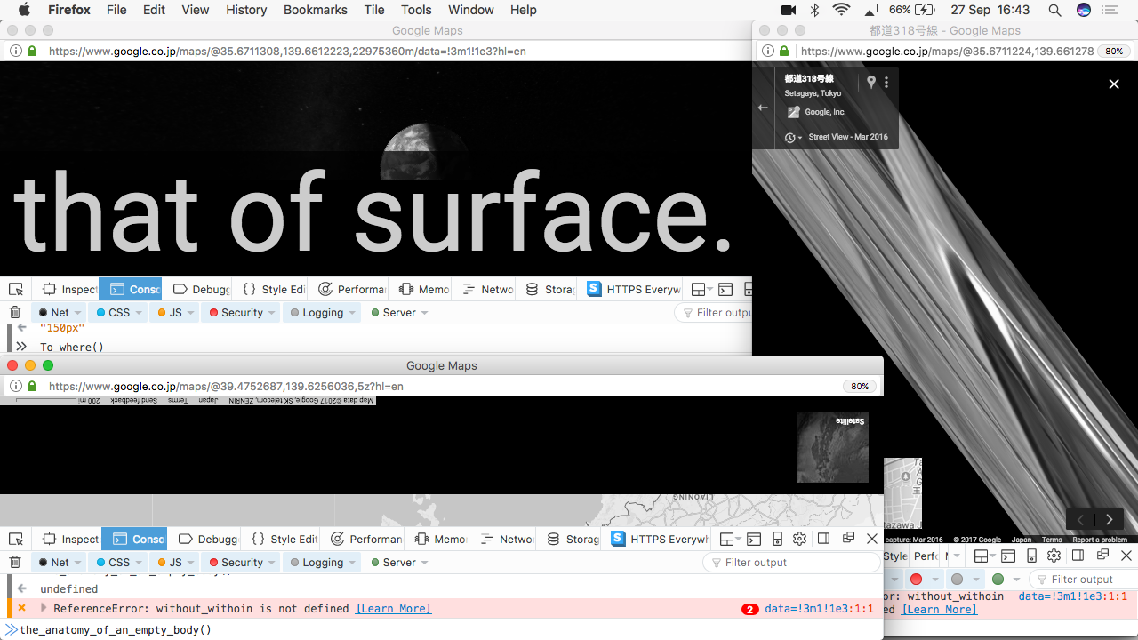Pop out right window devtools to separate window
1138x640 pixels.
click(1102, 556)
